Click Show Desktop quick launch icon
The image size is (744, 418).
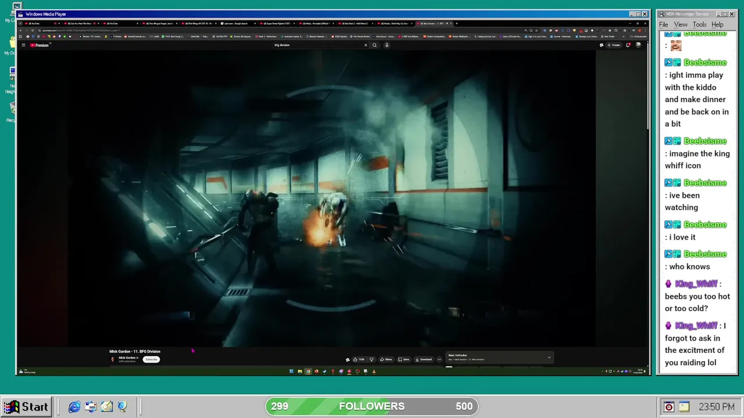click(x=106, y=407)
